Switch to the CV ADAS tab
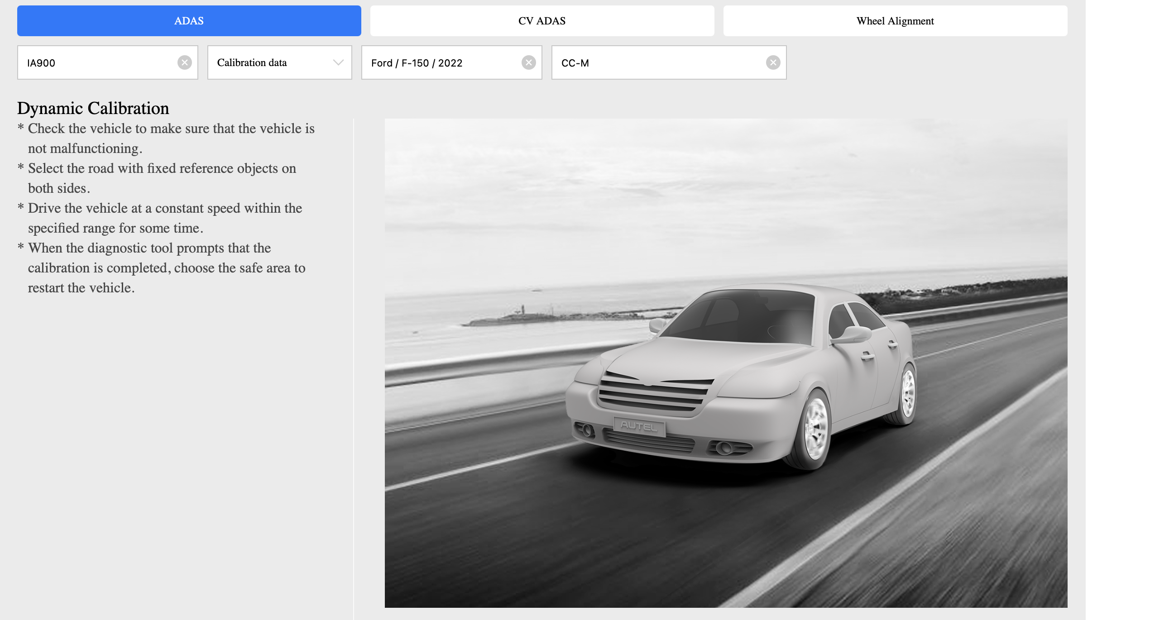Viewport: 1150px width, 620px height. click(542, 21)
